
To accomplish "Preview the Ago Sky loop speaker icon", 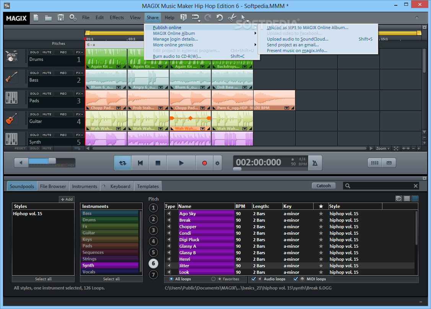I will click(169, 214).
